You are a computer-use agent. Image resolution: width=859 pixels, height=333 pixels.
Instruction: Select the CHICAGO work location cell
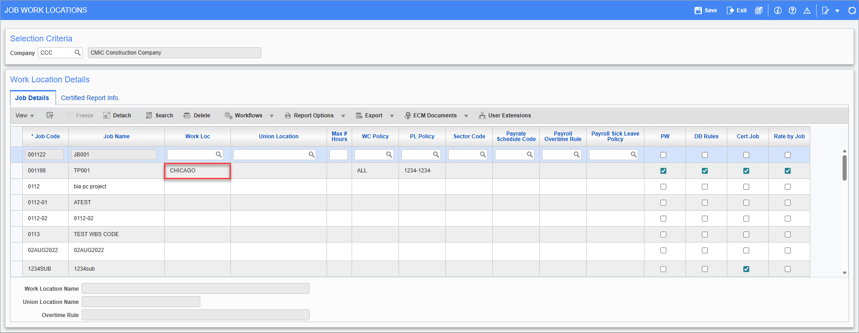198,171
